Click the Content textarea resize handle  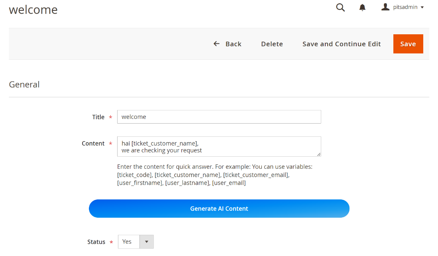click(x=318, y=154)
